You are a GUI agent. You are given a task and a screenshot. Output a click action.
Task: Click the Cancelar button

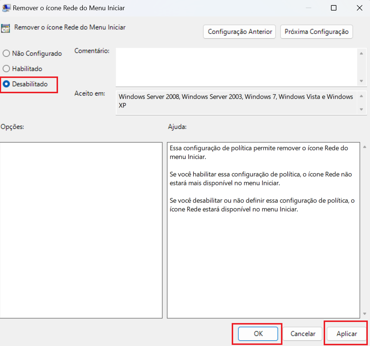click(x=303, y=334)
